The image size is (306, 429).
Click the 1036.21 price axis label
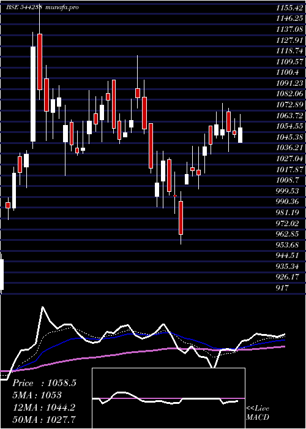289,148
